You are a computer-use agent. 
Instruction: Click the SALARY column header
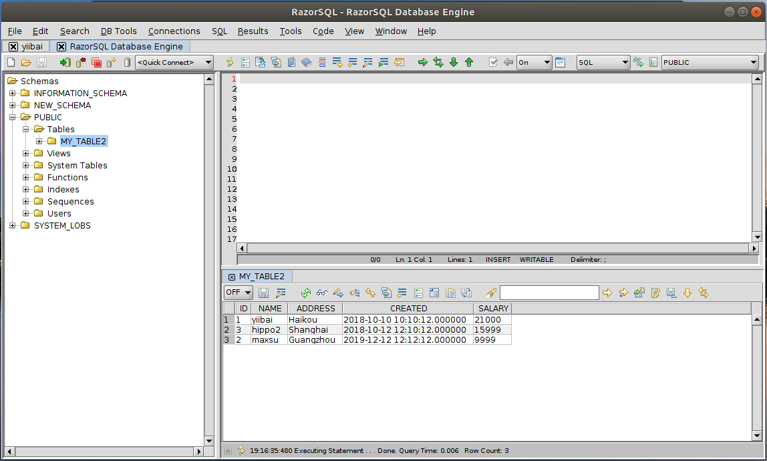pyautogui.click(x=493, y=309)
